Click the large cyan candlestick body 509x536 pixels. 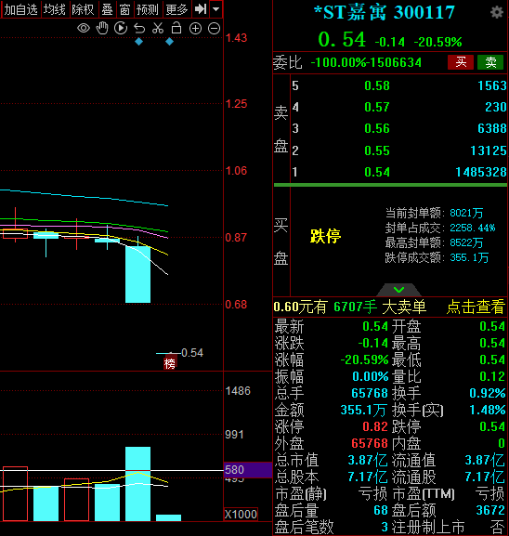(x=137, y=274)
